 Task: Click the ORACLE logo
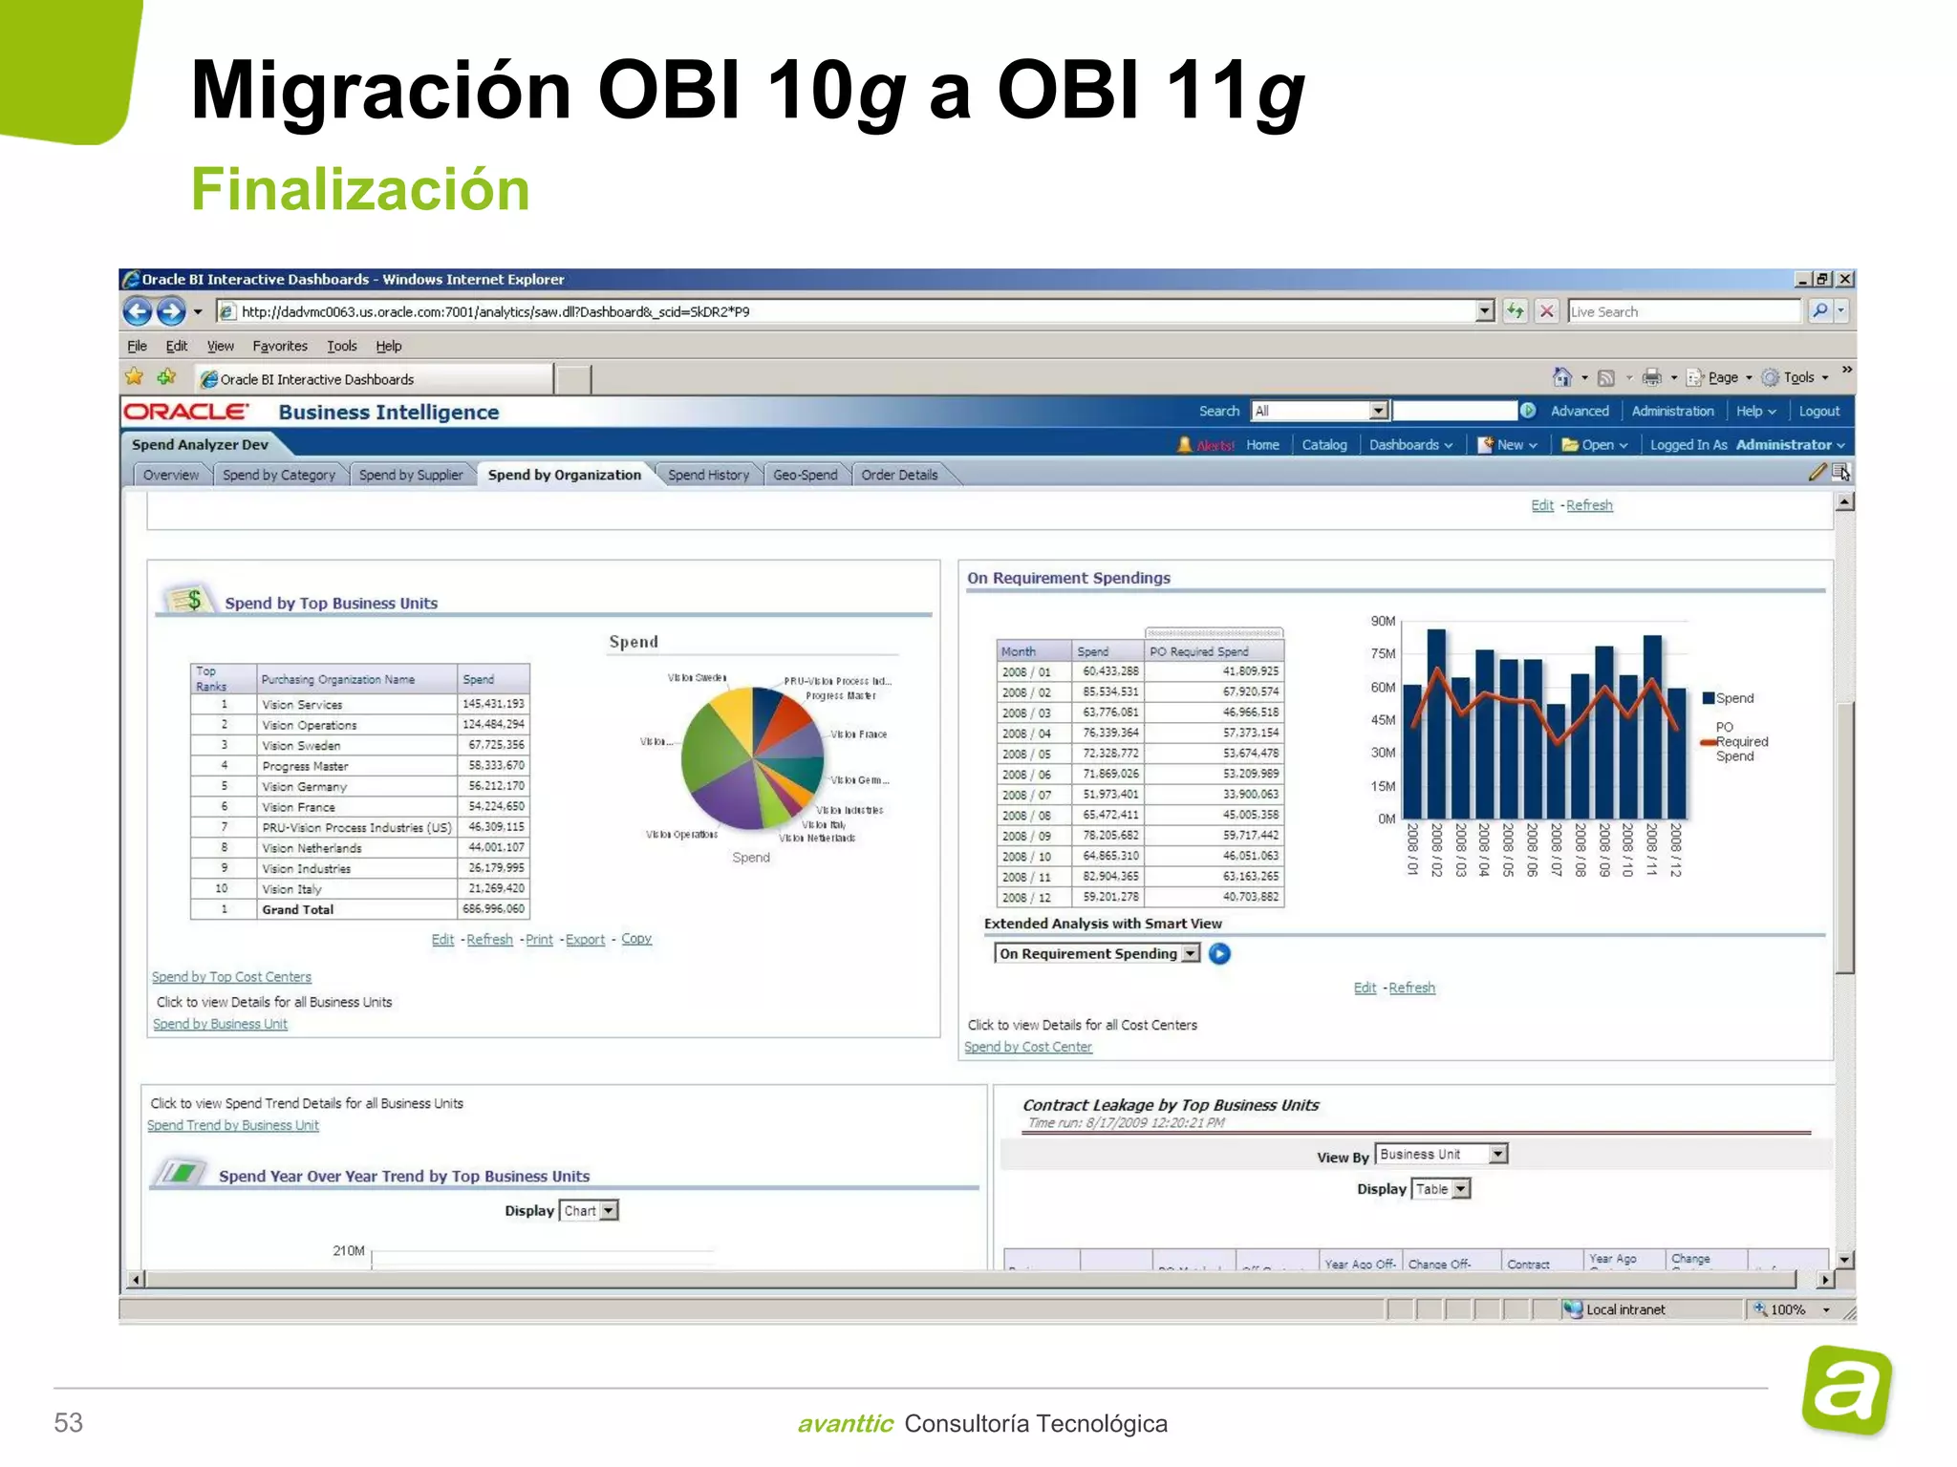click(x=186, y=412)
